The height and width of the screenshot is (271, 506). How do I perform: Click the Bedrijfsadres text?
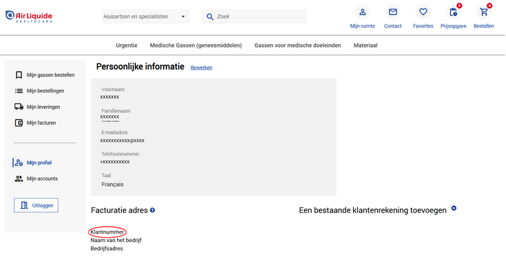(107, 249)
